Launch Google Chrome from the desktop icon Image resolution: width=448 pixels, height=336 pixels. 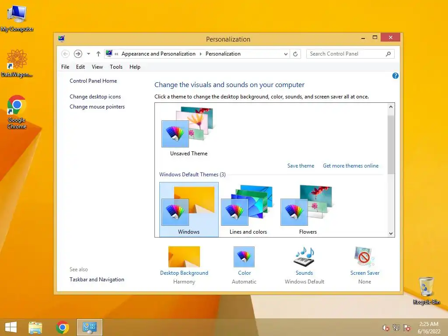click(17, 112)
